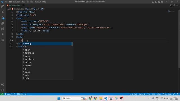Open errors and warnings count in status bar
180x101 pixels.
point(20,94)
